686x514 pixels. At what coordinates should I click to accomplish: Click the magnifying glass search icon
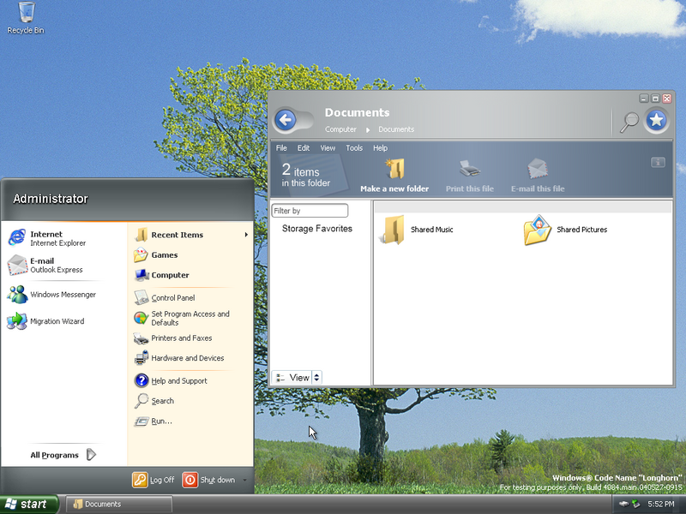click(629, 122)
